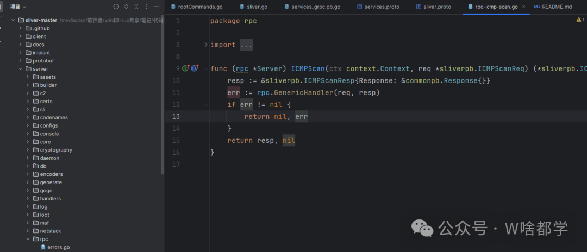
Task: Switch to the README.md tab
Action: pyautogui.click(x=554, y=7)
